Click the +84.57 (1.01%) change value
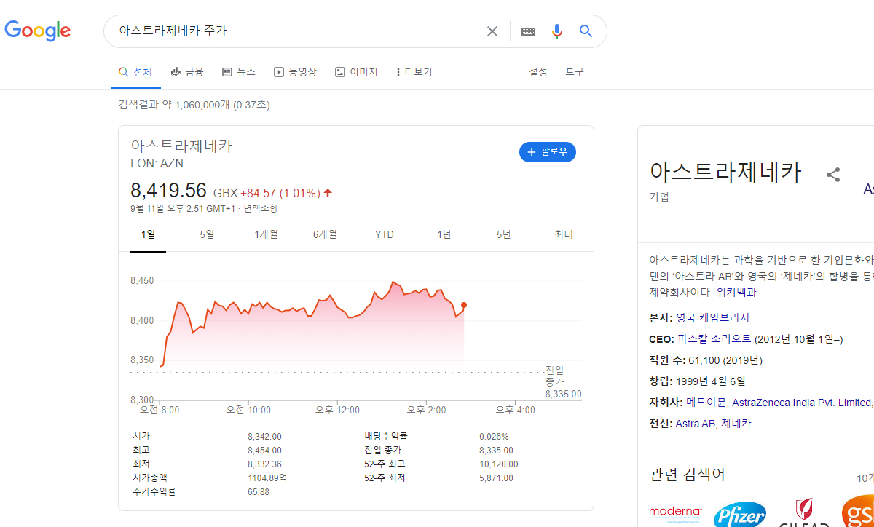 tap(280, 193)
